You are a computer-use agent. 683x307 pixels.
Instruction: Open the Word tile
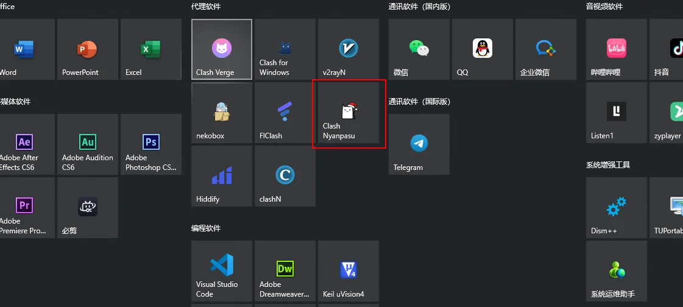[27, 49]
